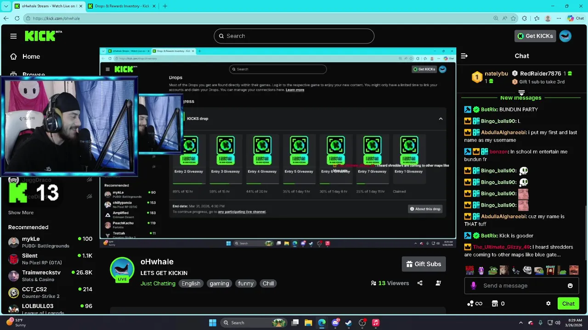Click the read aloud icon in address bar
Screen dimensions: 588x330
point(504,18)
